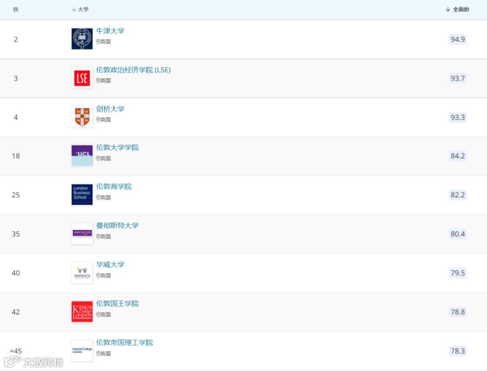Click rank number 4
487x371 pixels.
[16, 117]
